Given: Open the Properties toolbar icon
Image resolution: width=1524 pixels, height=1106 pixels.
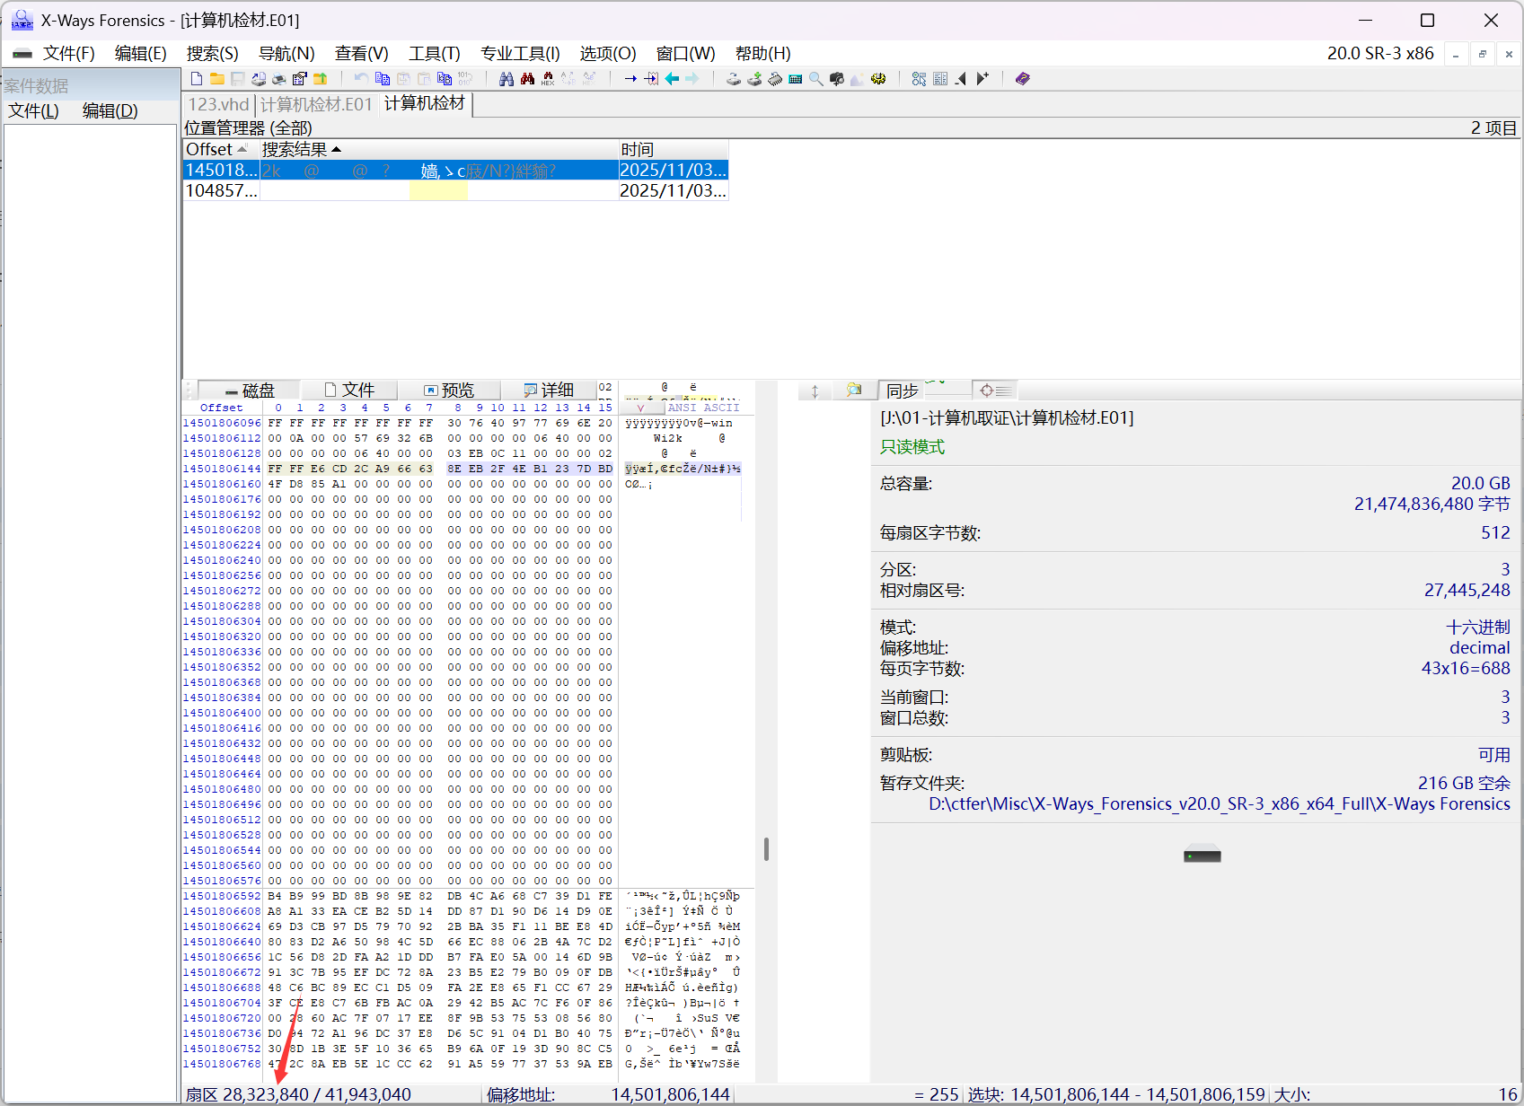Looking at the screenshot, I should pyautogui.click(x=300, y=79).
